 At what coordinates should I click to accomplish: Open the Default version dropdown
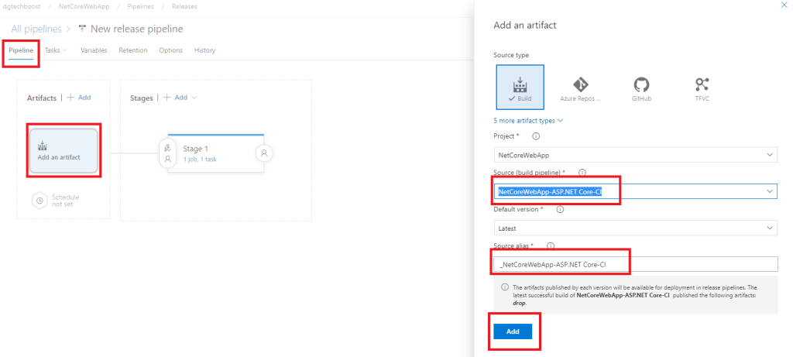635,228
